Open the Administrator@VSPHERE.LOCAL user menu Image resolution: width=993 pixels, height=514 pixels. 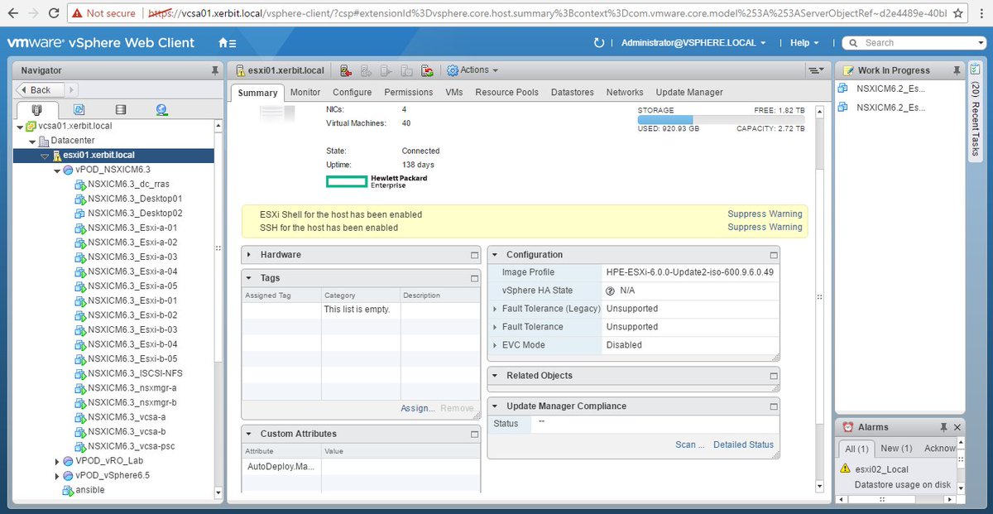coord(693,43)
